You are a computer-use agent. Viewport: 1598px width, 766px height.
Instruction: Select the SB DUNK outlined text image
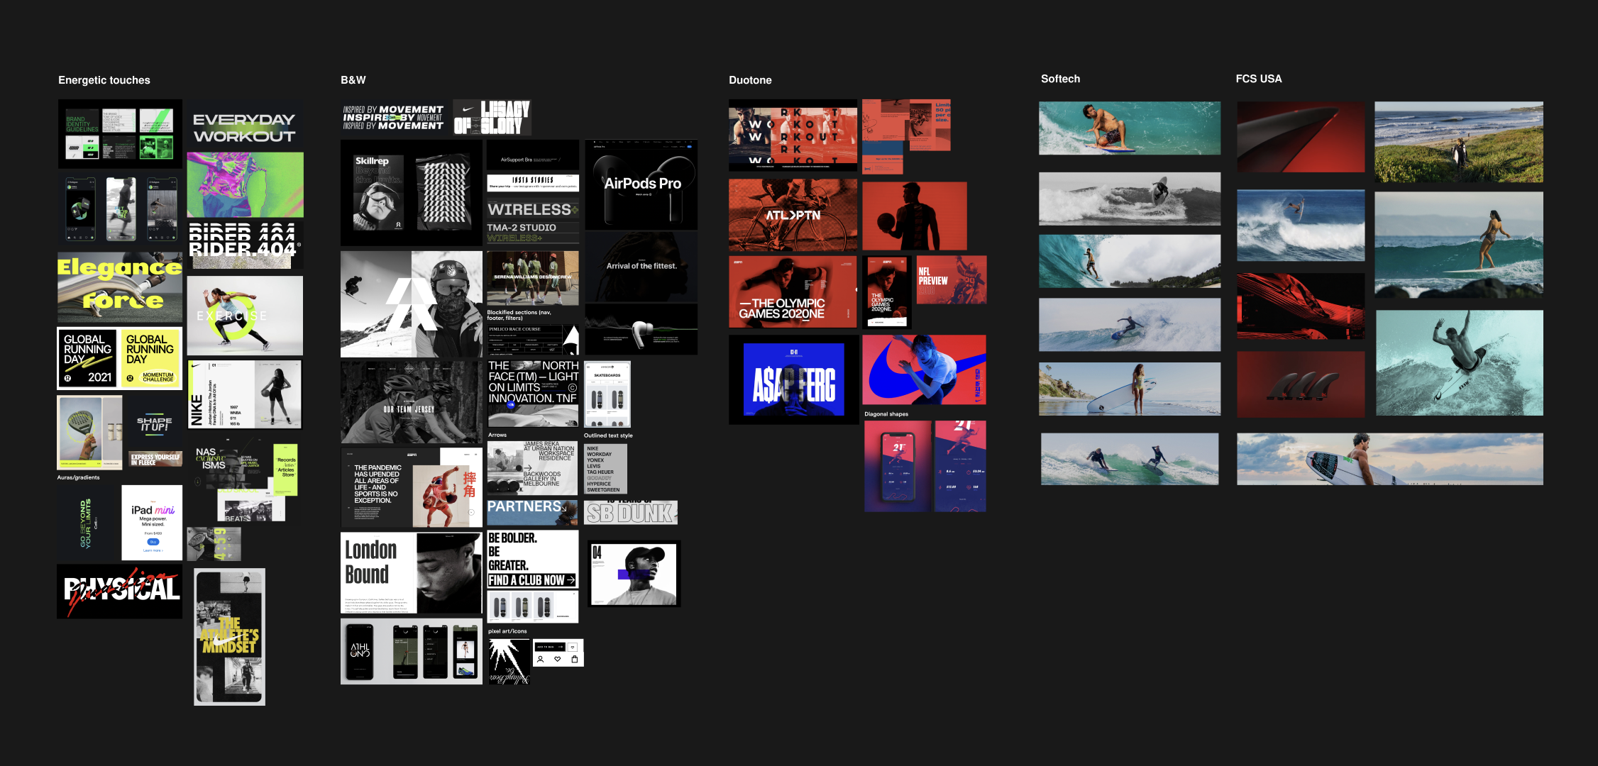[x=631, y=512]
